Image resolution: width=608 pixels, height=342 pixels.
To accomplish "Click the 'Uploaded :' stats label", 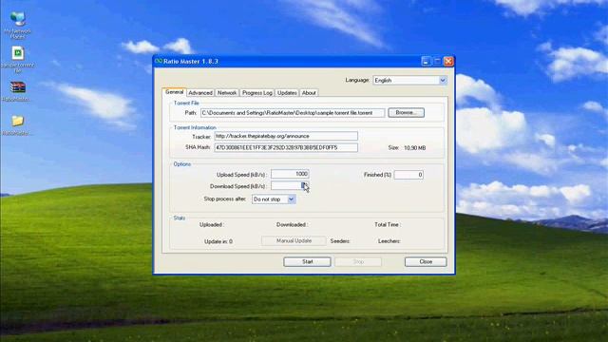I will click(x=212, y=224).
